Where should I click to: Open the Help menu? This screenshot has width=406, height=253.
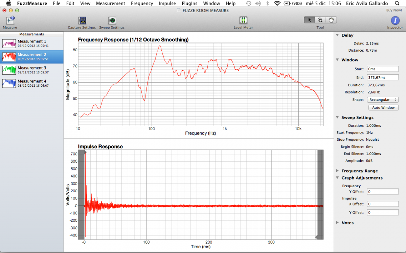(x=230, y=3)
